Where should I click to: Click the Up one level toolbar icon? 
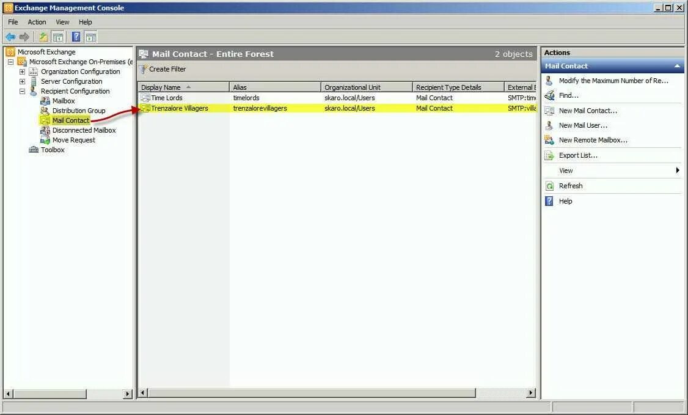click(x=43, y=37)
